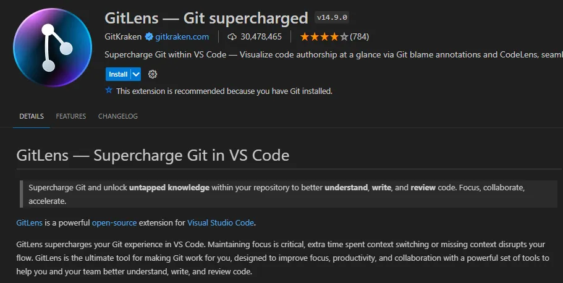Expand the Install dropdown arrow
The width and height of the screenshot is (563, 283).
136,74
